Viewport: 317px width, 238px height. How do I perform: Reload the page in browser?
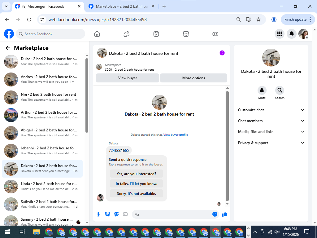pyautogui.click(x=29, y=20)
